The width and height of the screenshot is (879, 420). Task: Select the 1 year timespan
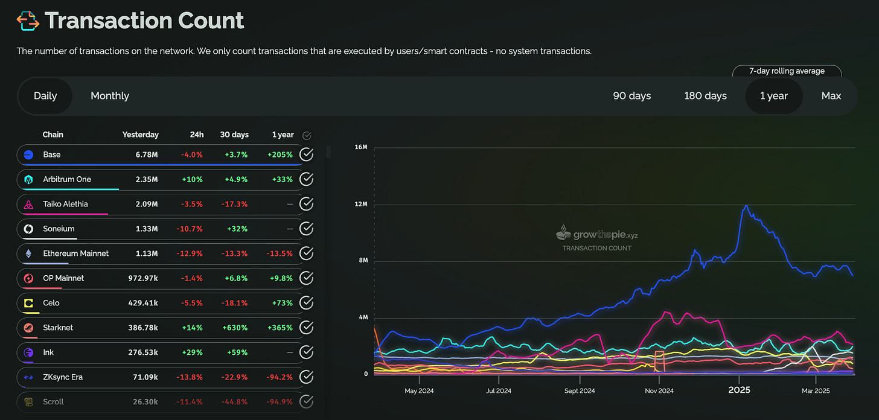pos(774,96)
